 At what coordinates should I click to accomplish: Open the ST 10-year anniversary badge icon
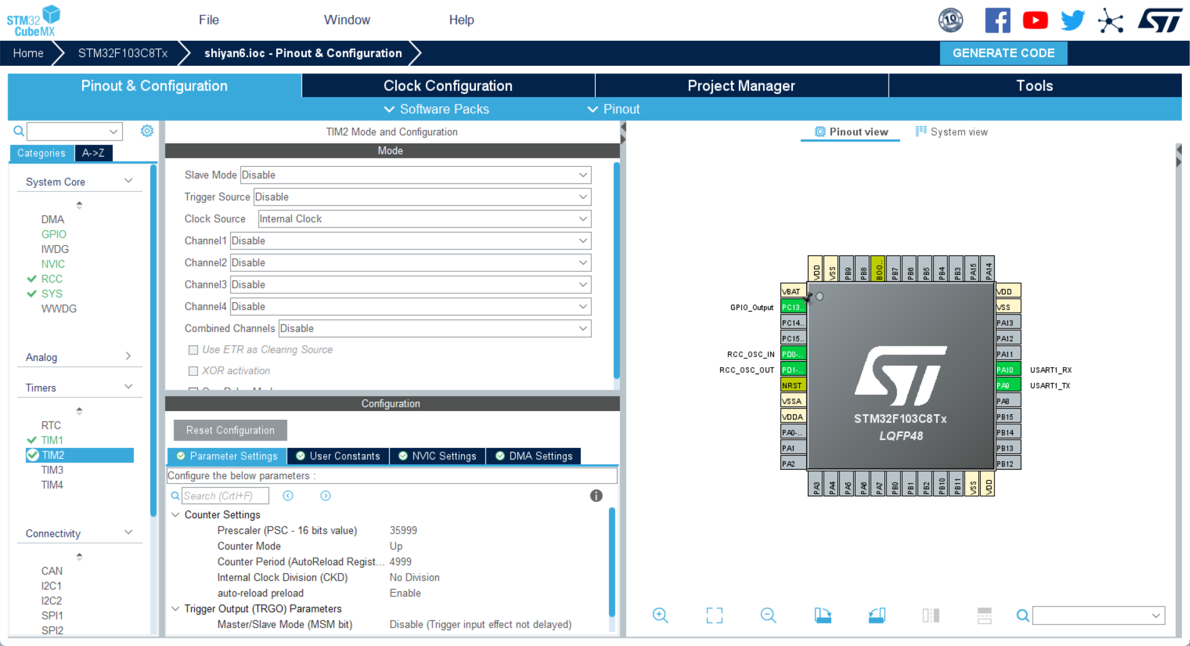click(x=951, y=20)
